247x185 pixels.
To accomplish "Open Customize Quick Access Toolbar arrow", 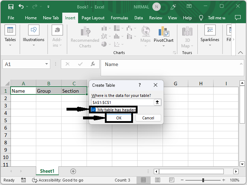I will (48, 7).
